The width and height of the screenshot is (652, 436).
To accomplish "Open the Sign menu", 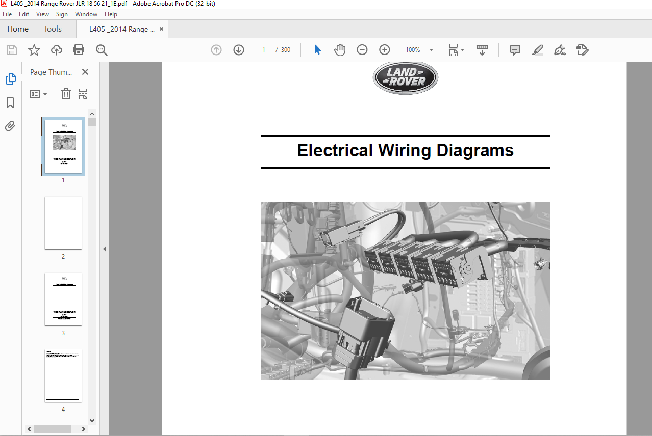I will (62, 14).
